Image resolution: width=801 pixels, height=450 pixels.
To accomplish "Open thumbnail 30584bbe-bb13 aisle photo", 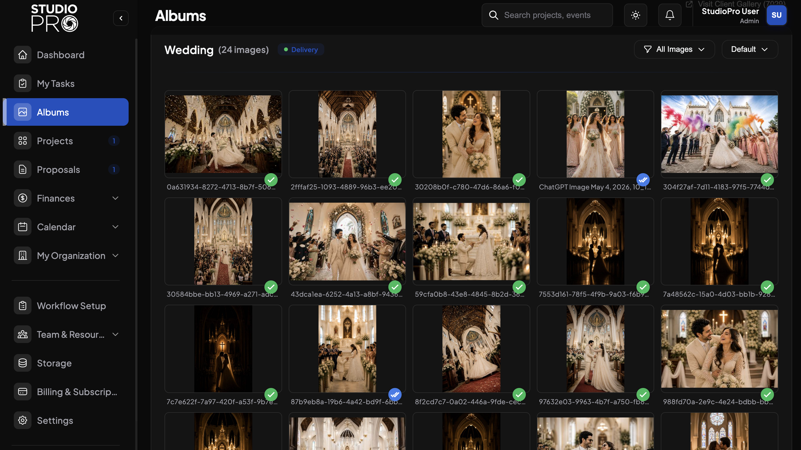I will [x=223, y=241].
